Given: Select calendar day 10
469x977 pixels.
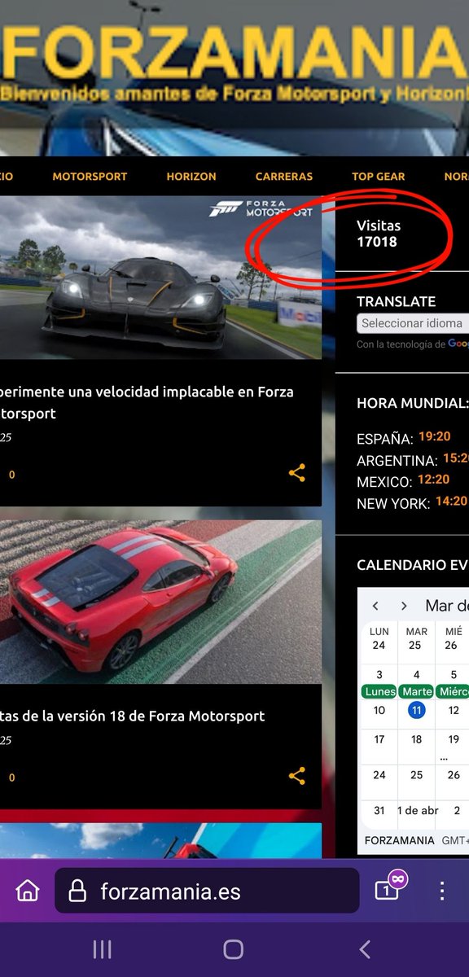Looking at the screenshot, I should click(x=379, y=710).
